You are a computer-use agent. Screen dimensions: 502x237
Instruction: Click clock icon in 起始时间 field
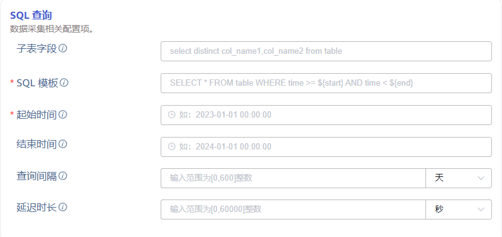pos(171,114)
